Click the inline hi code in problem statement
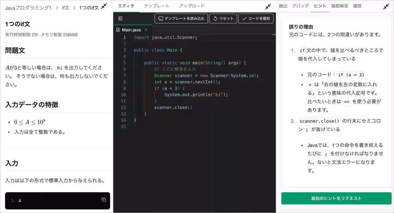 tap(60, 68)
